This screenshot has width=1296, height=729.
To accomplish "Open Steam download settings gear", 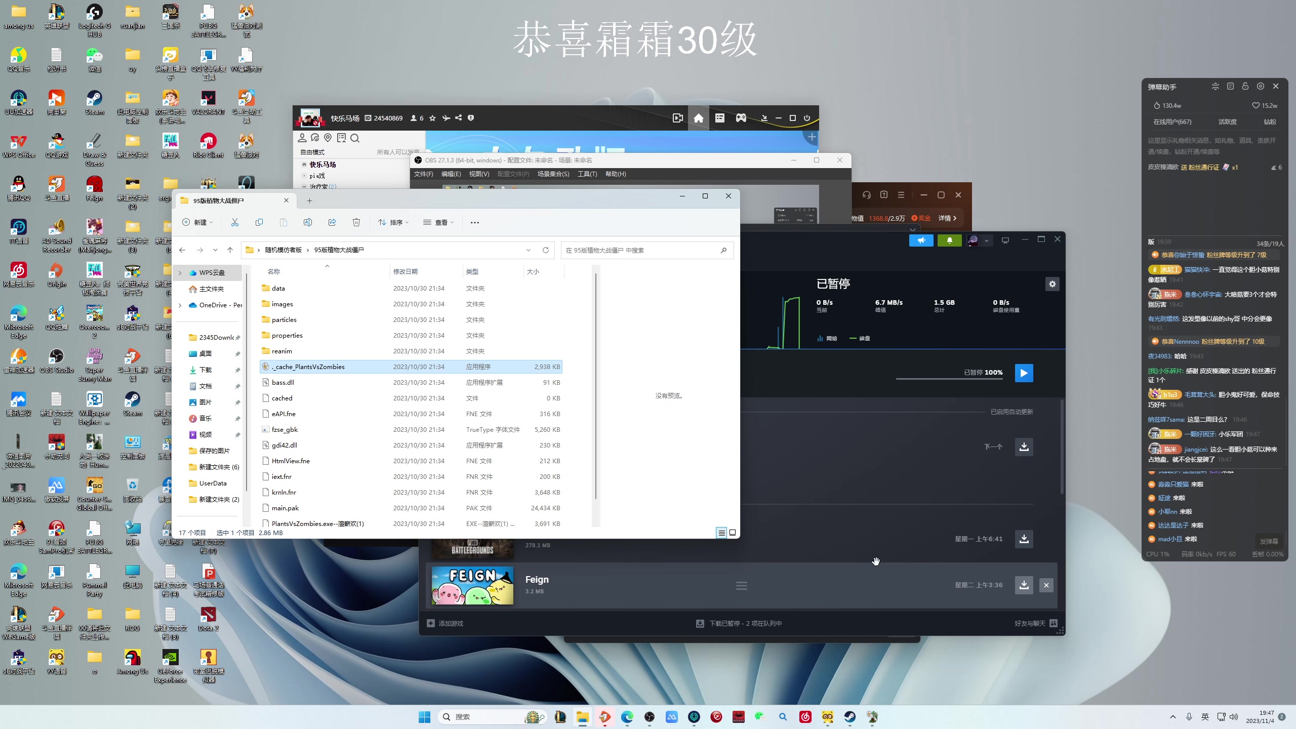I will 1052,284.
